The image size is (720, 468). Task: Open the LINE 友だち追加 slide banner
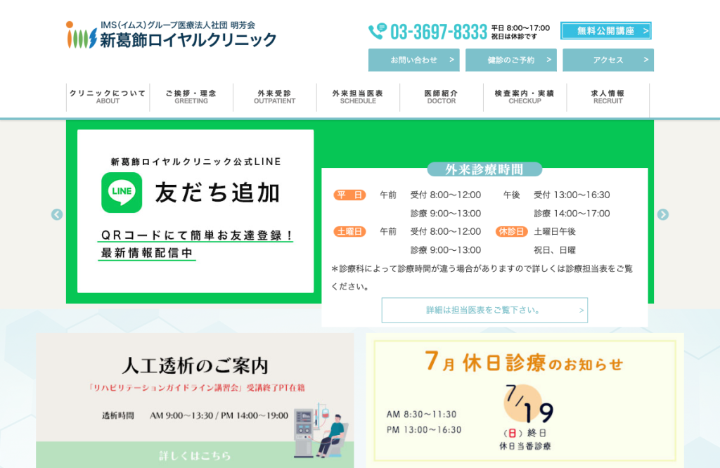click(195, 211)
